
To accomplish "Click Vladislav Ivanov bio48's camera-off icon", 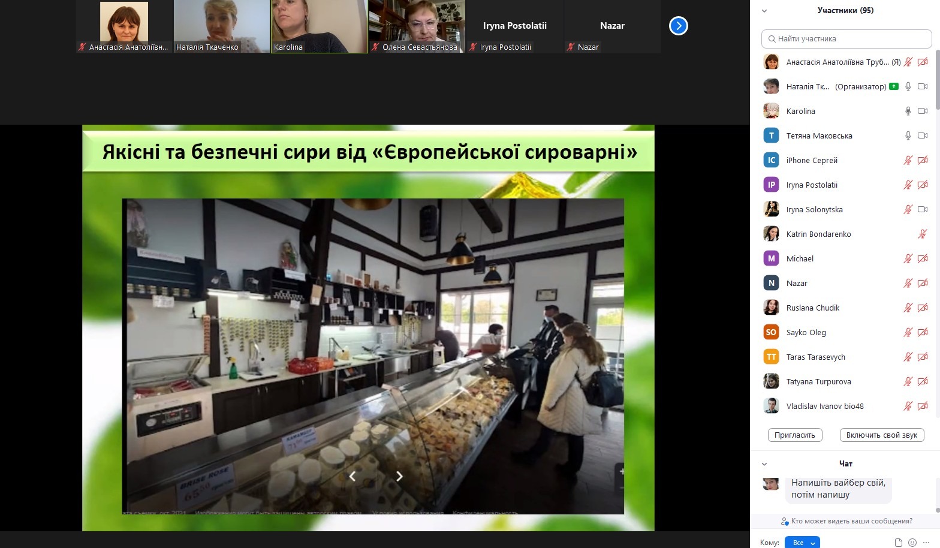I will [923, 406].
